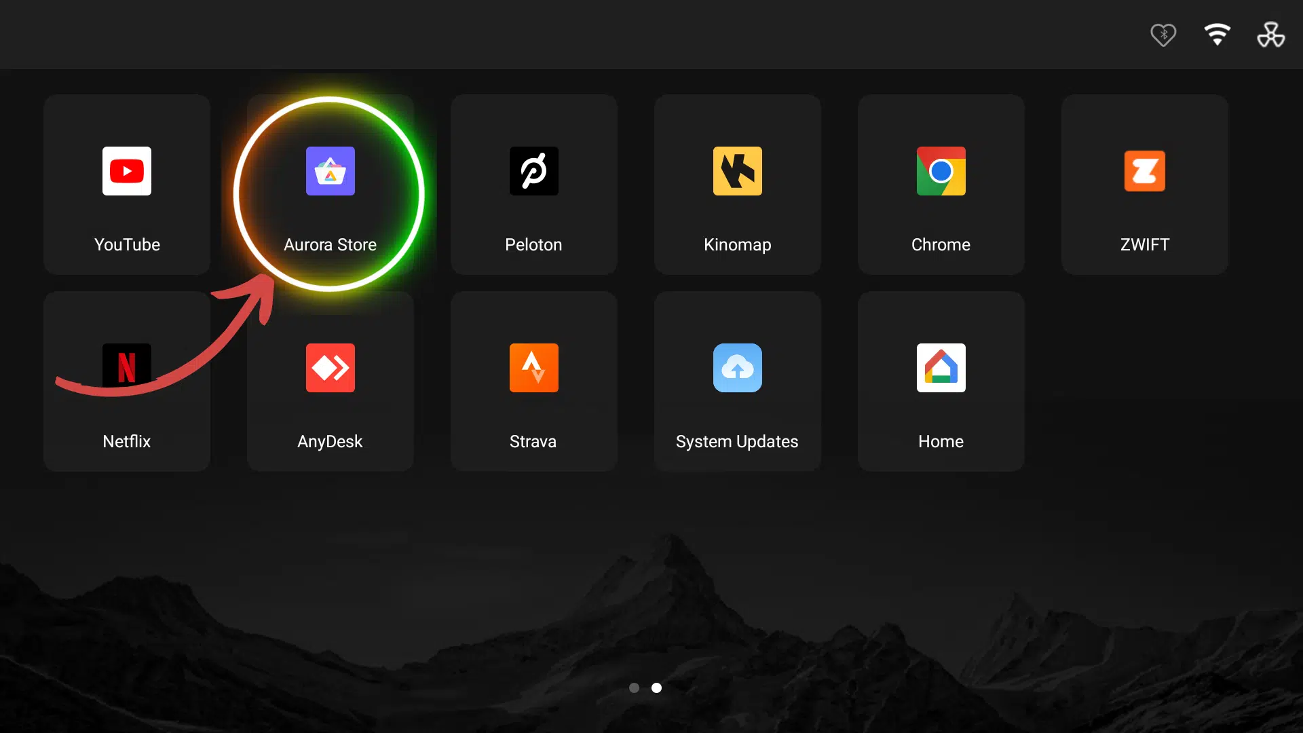Screen dimensions: 1303x733
Task: Launch the AnyDesk app icon
Action: click(331, 368)
